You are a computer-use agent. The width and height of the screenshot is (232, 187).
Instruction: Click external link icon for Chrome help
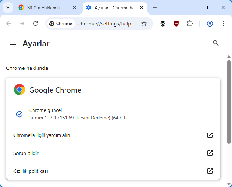210,135
